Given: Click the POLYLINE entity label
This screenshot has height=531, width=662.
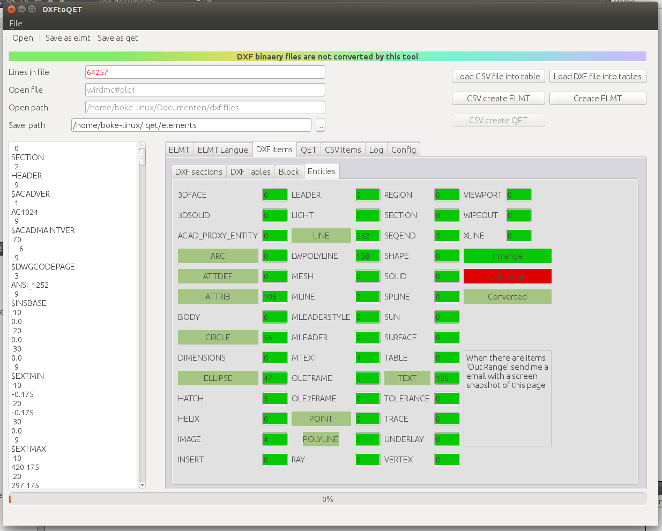Looking at the screenshot, I should [x=321, y=439].
